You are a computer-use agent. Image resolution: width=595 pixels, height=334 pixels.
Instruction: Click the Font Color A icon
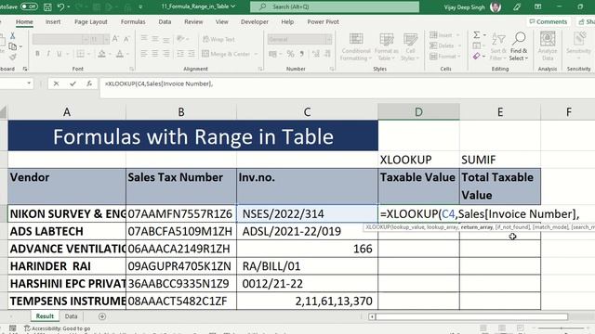120,54
